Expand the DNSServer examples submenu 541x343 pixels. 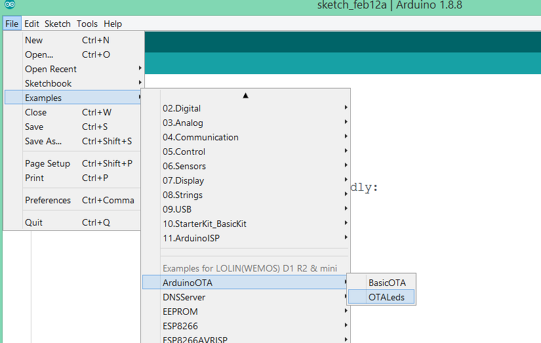pos(184,297)
